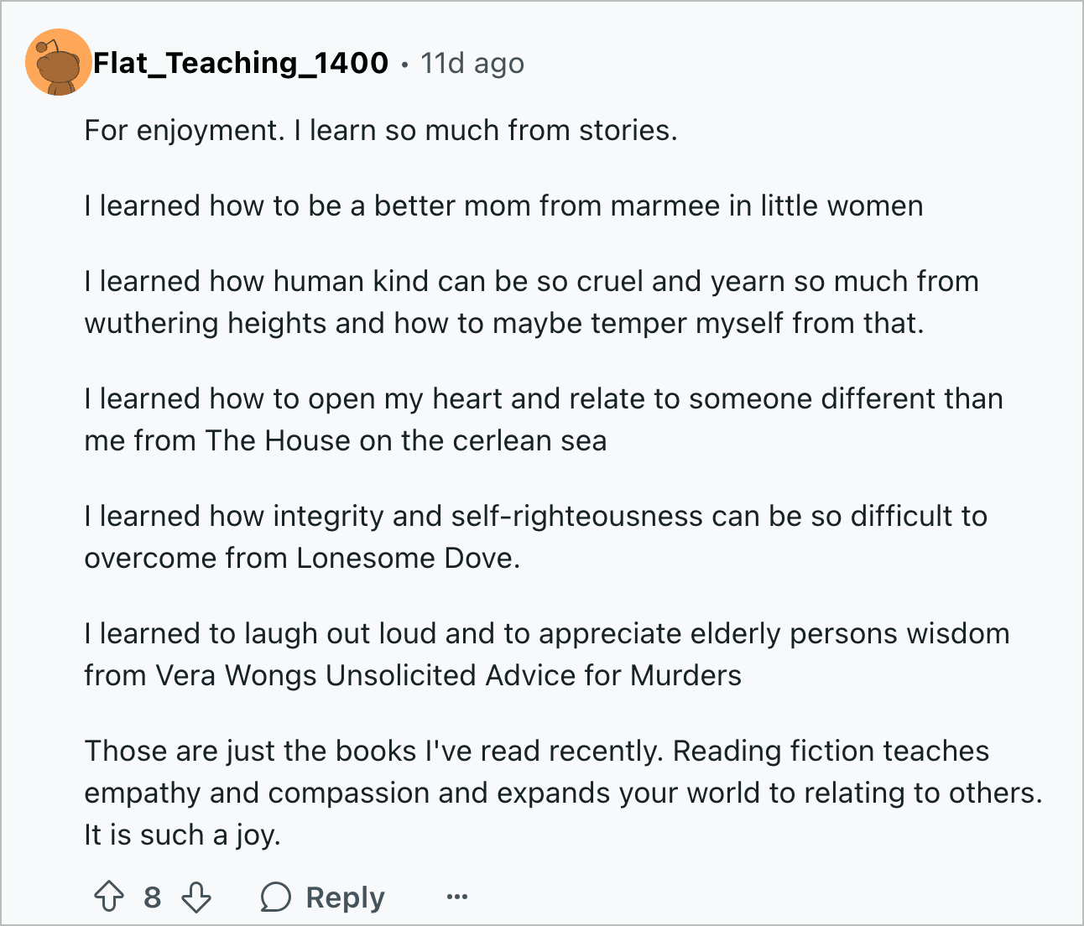Click "Vera Wongs Unsolicited Advice for Murders" text

(449, 675)
